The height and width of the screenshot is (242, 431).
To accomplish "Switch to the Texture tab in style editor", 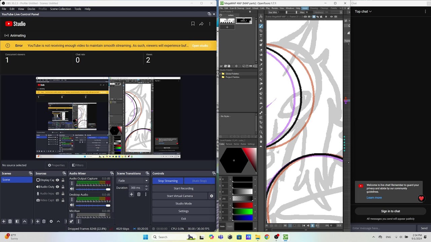I will [229, 144].
